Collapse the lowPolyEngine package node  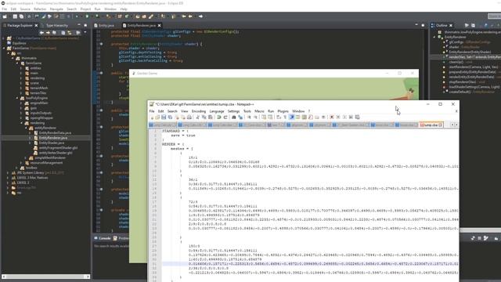coord(17,98)
